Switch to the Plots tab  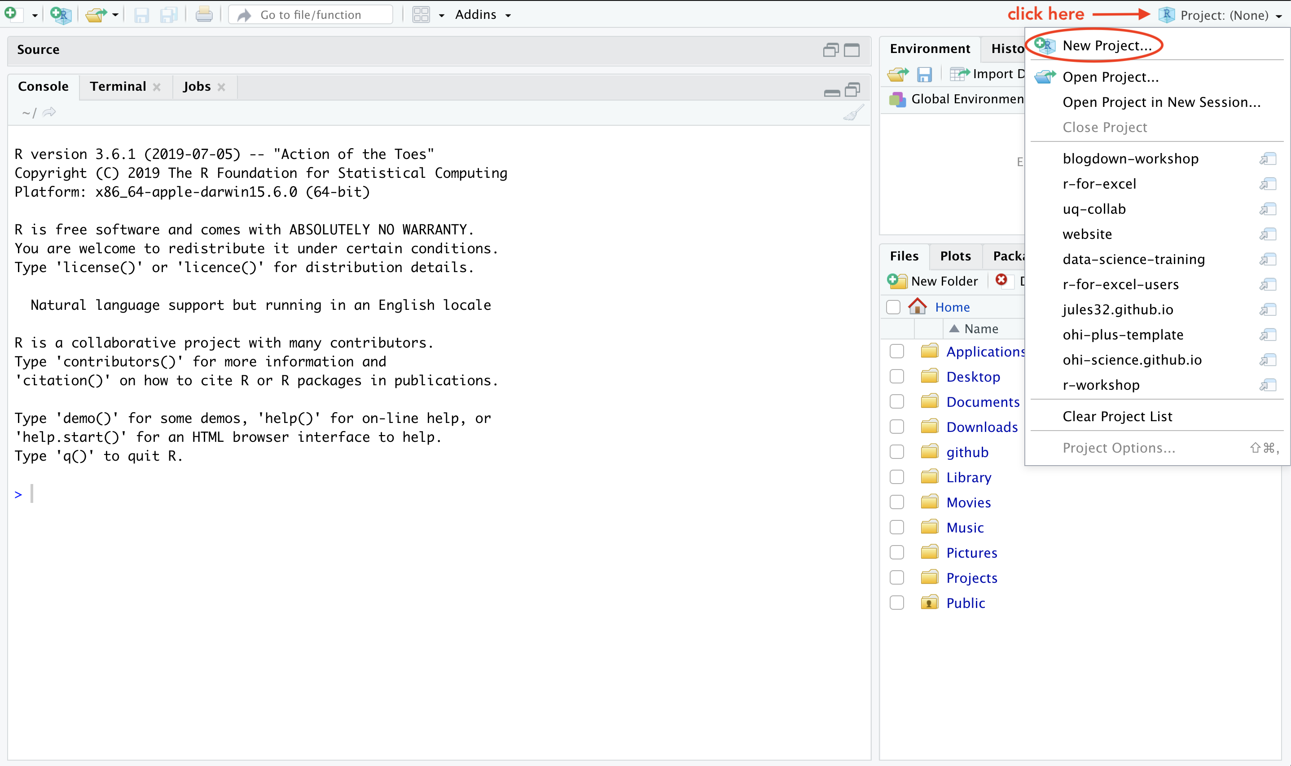pos(955,256)
